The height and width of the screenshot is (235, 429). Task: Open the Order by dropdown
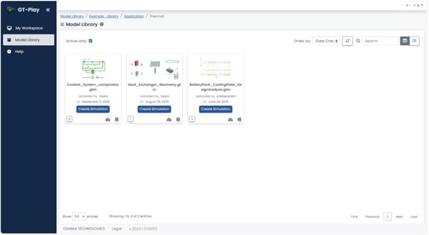[326, 41]
